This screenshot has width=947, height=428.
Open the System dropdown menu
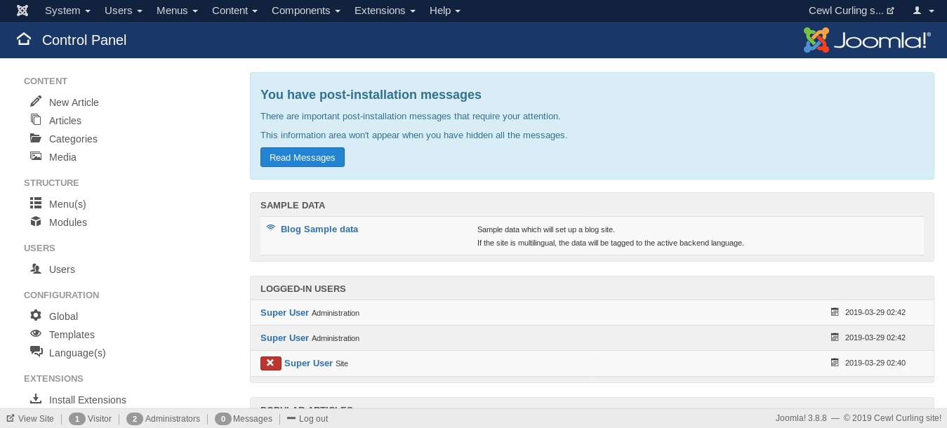67,11
